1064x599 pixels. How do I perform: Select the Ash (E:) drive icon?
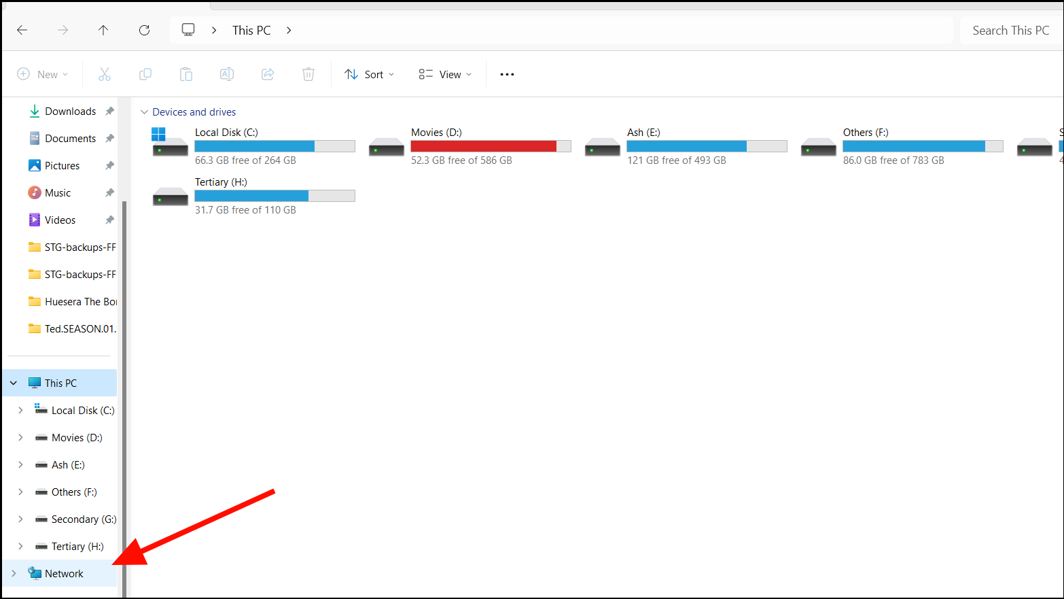tap(602, 146)
